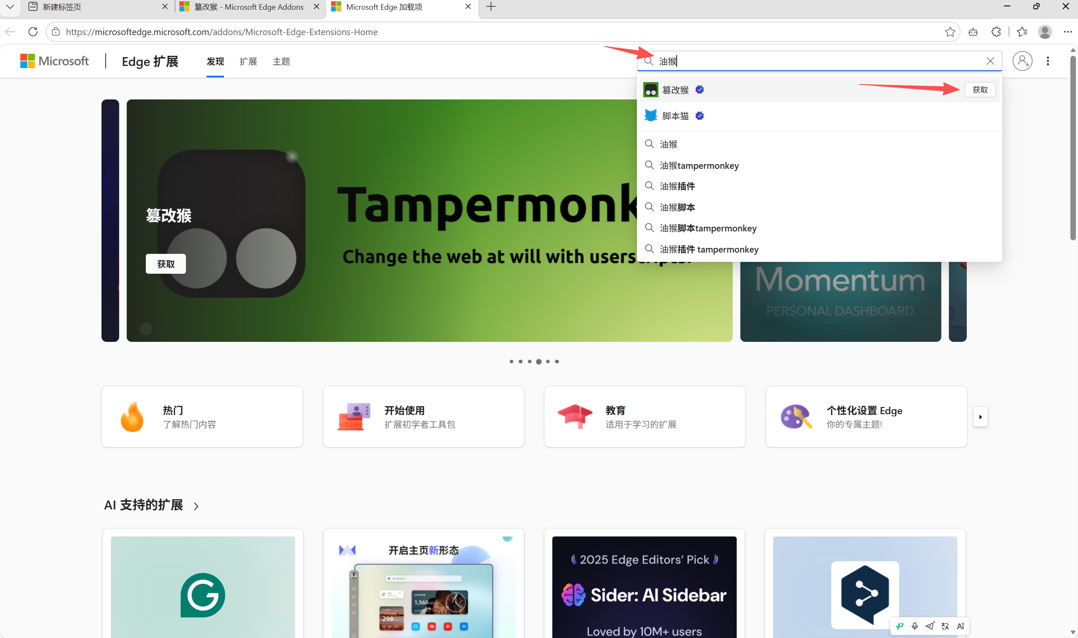Click the search magnifier in search box
This screenshot has height=638, width=1078.
click(x=648, y=61)
